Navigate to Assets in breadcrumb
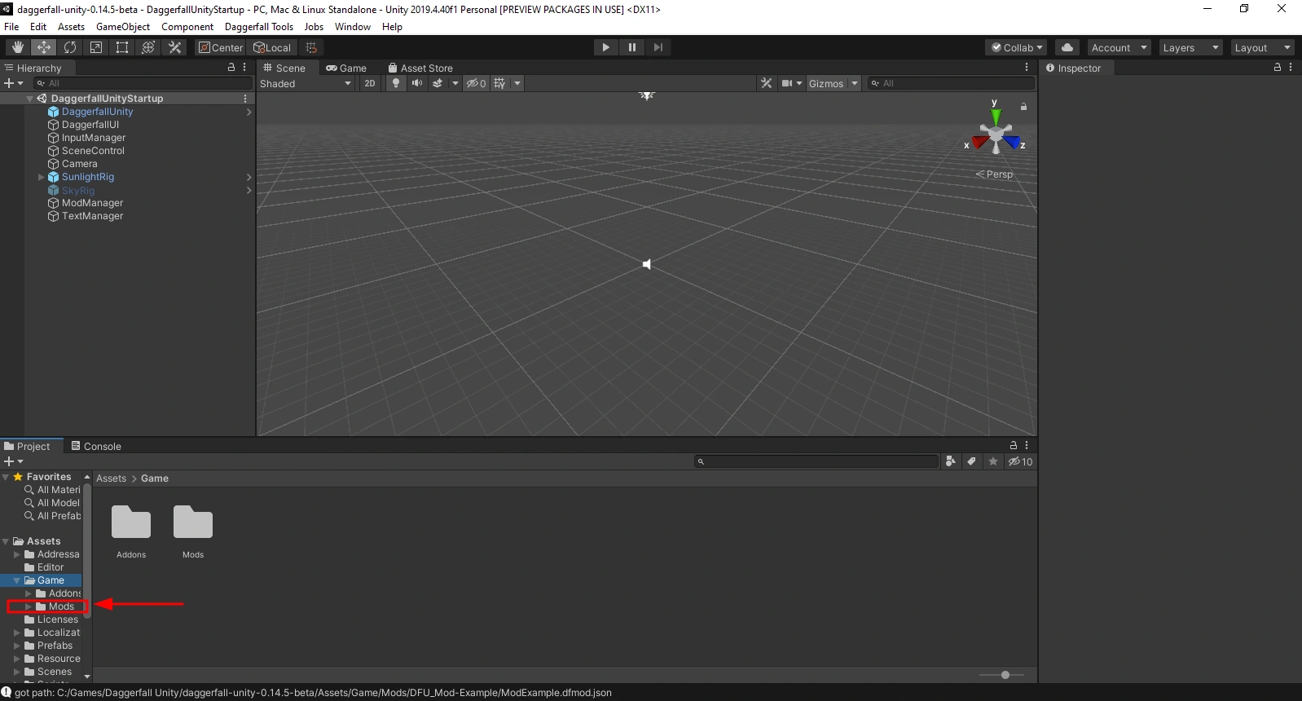The height and width of the screenshot is (701, 1302). coord(112,478)
